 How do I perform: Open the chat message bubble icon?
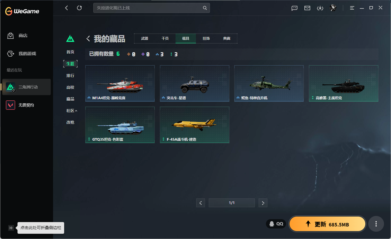click(294, 8)
